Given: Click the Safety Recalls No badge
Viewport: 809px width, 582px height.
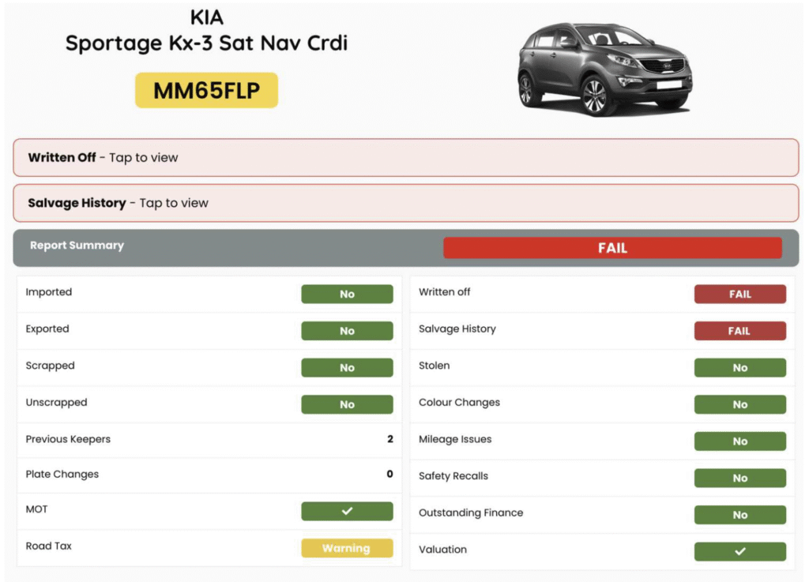Looking at the screenshot, I should [739, 478].
